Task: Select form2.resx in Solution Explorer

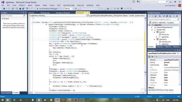Action: tap(165, 35)
